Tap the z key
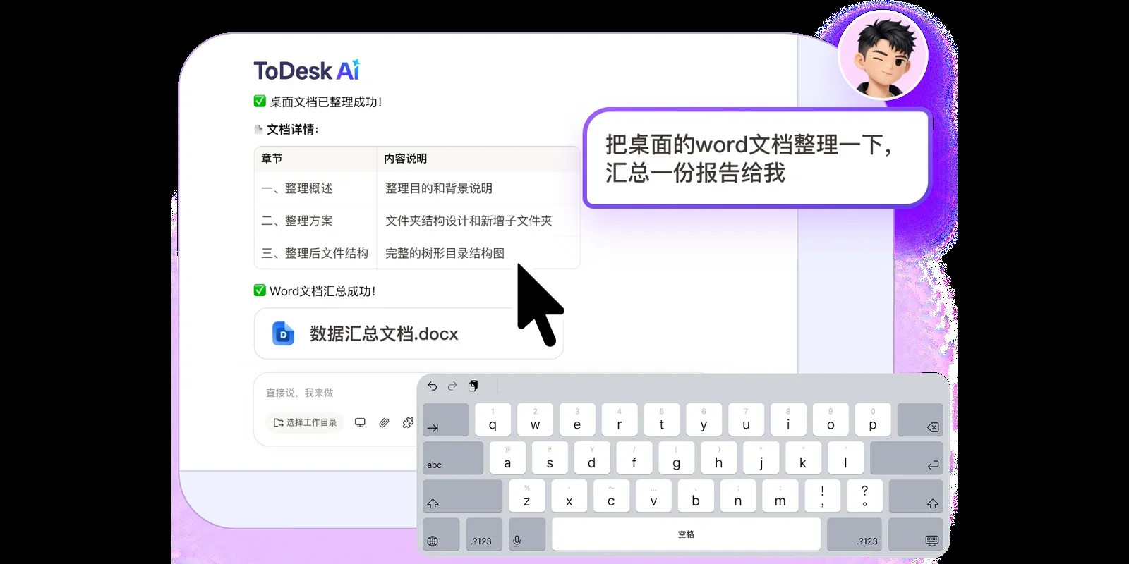1129x564 pixels. 527,496
